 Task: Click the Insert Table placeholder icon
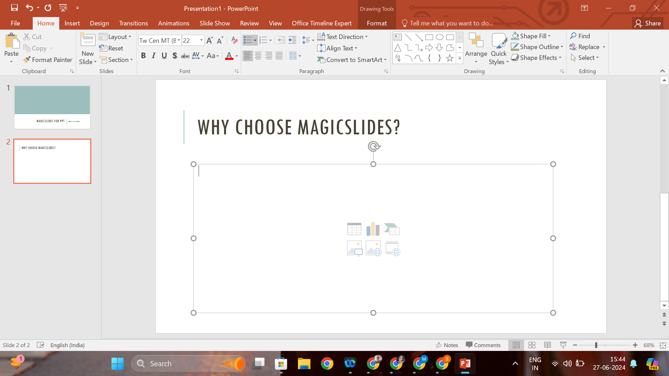[x=354, y=229]
